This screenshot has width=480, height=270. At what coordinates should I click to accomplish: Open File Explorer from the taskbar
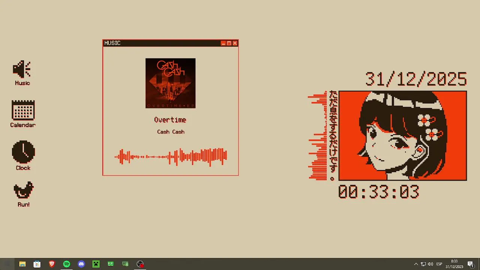pos(22,264)
